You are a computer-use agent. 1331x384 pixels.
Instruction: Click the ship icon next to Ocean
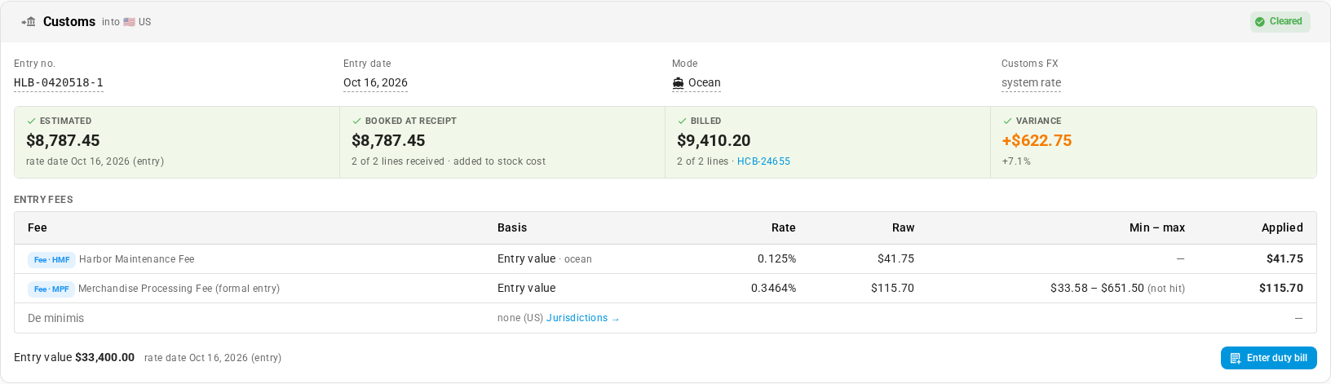[x=678, y=83]
